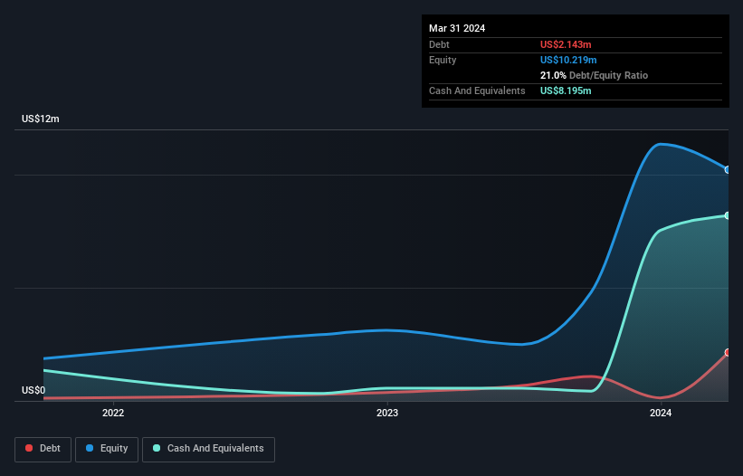Click the US$0 y-axis label
743x476 pixels.
[33, 390]
